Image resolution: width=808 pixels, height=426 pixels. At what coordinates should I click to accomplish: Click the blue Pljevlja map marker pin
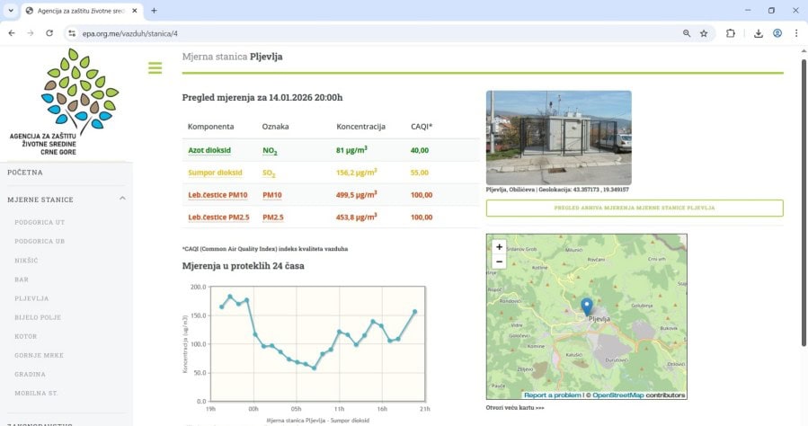[x=587, y=306]
